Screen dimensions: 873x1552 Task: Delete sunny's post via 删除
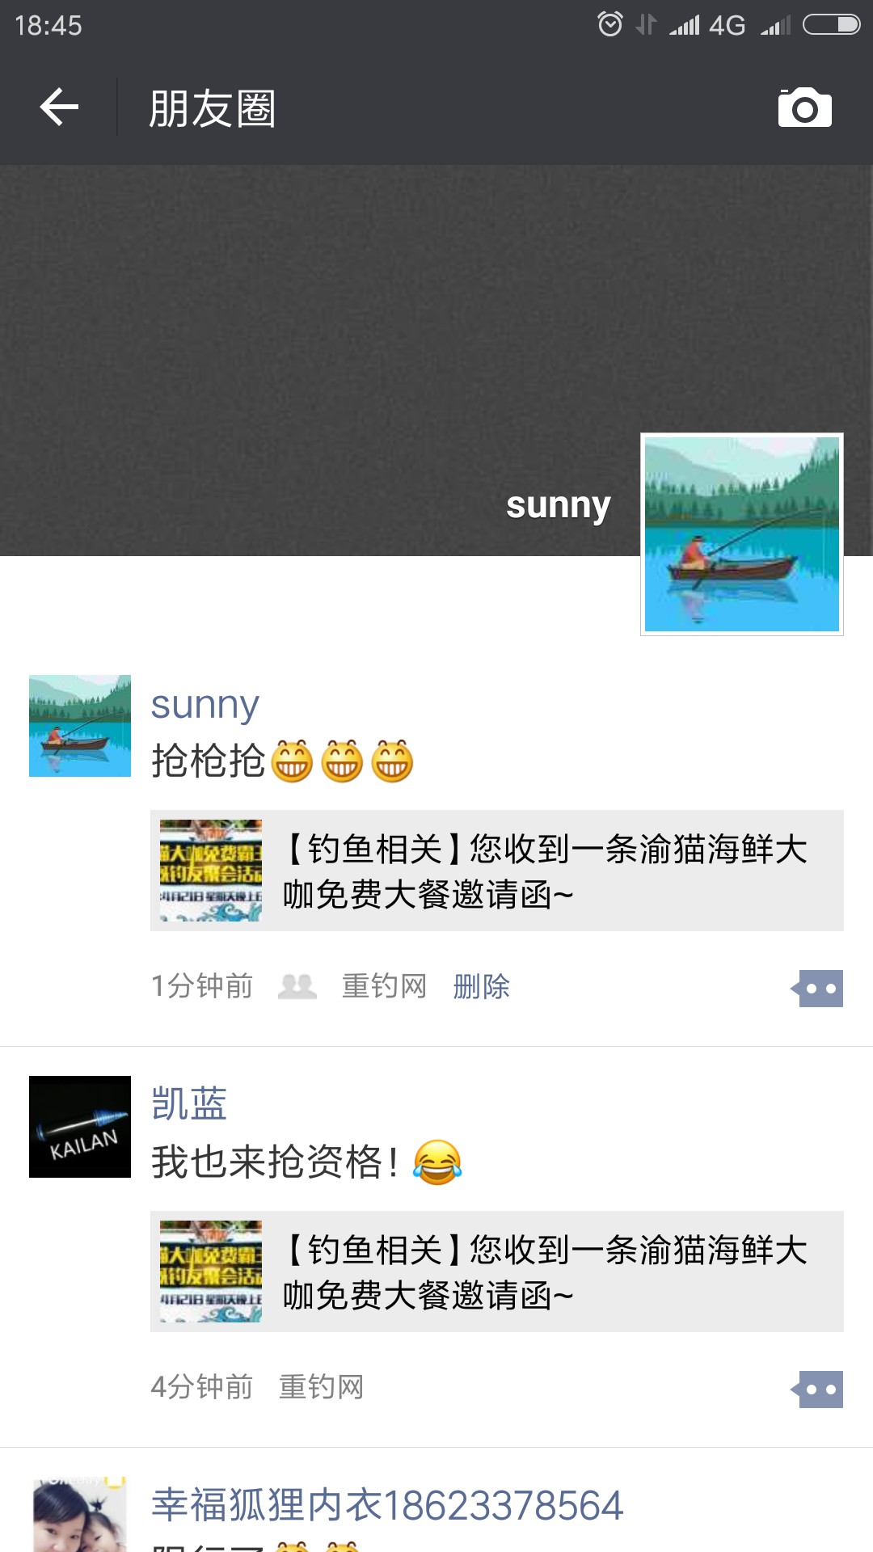coord(482,986)
